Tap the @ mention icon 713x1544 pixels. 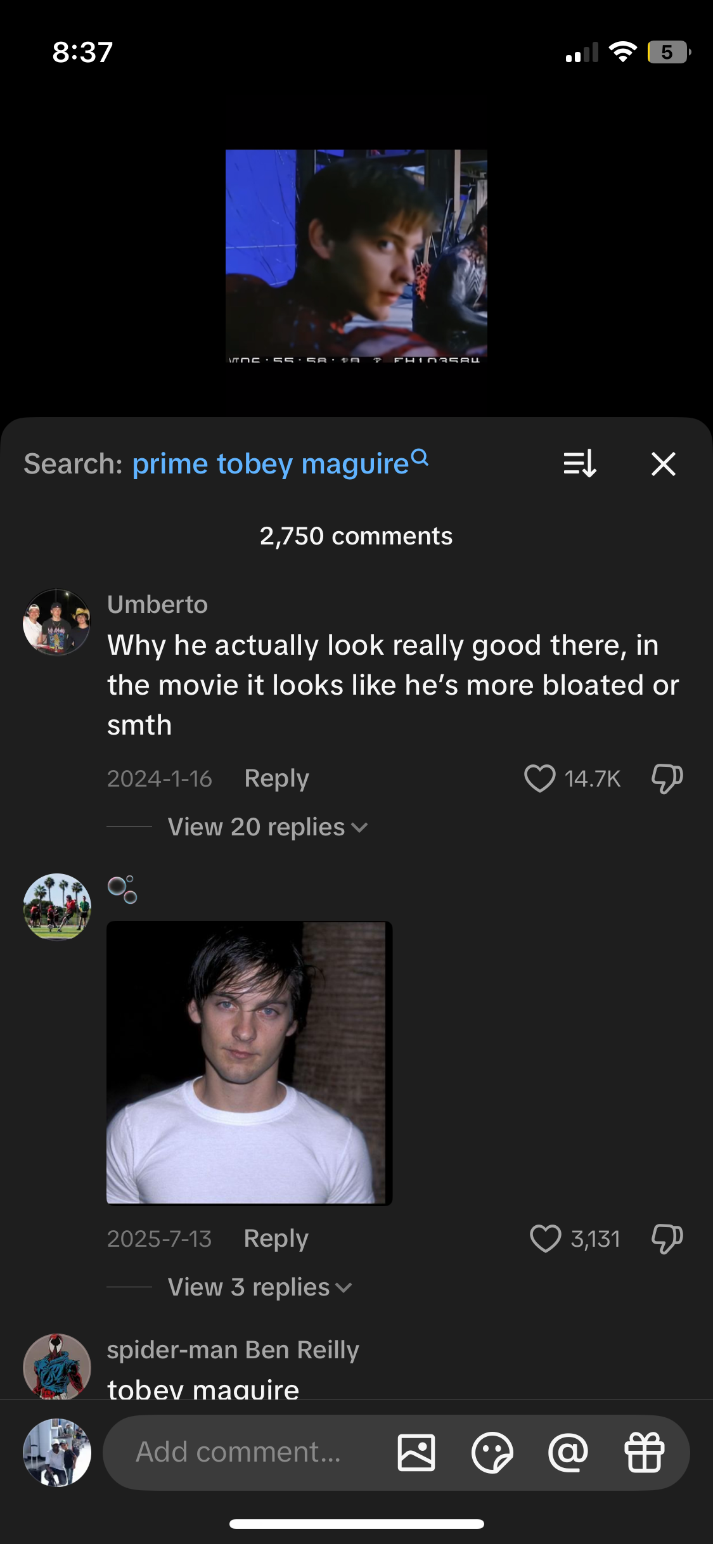click(x=568, y=1452)
